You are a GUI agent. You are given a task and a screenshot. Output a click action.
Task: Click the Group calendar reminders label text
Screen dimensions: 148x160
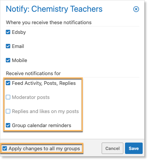coord(41,125)
